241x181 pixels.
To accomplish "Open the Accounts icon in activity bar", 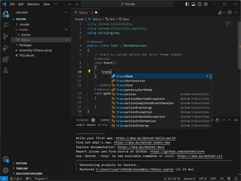I will 6,159.
